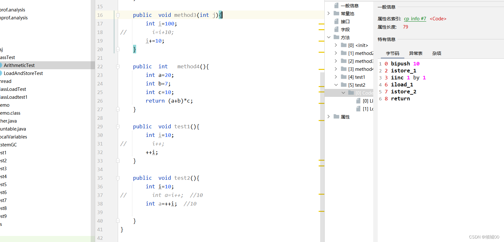Click the 常量池 folder icon
Screen dimensions: 504x242
[336, 13]
